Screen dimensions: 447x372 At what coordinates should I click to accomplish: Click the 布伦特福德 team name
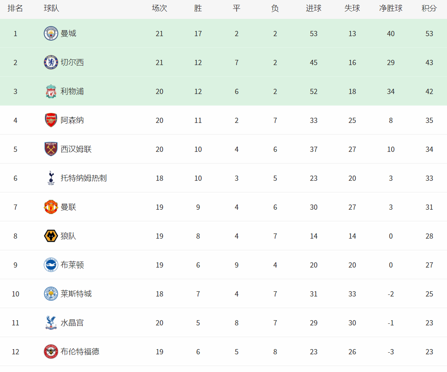coord(80,352)
